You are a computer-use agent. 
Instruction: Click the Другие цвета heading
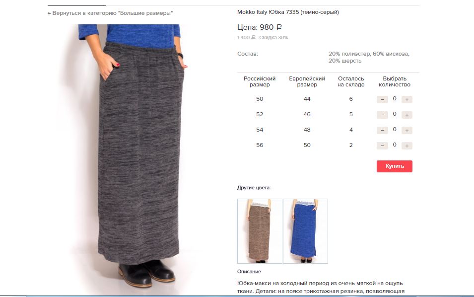pos(254,188)
